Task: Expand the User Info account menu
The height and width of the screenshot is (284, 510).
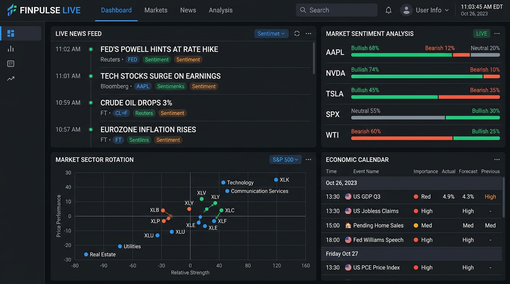Action: (425, 10)
